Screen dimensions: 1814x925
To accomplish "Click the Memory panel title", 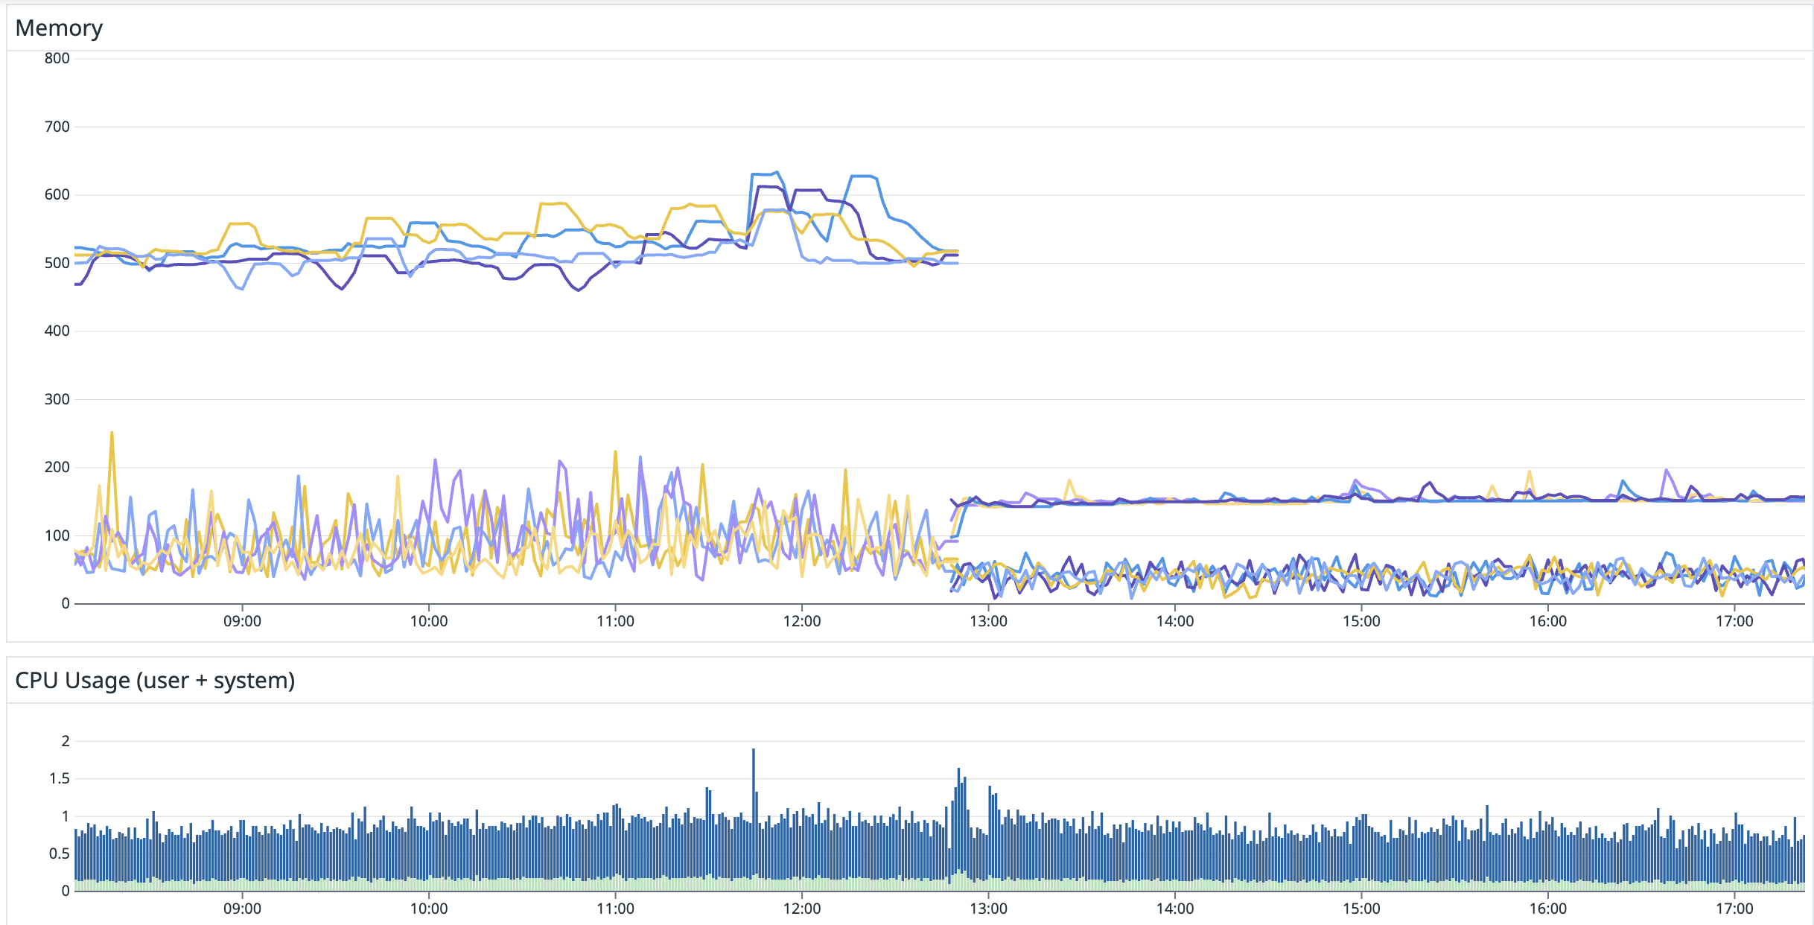I will tap(59, 28).
